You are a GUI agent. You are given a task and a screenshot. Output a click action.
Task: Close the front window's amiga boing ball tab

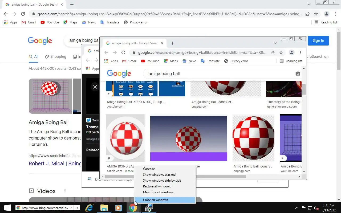(162, 43)
